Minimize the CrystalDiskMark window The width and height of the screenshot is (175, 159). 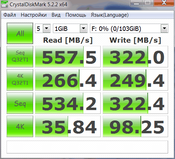click(x=136, y=3)
